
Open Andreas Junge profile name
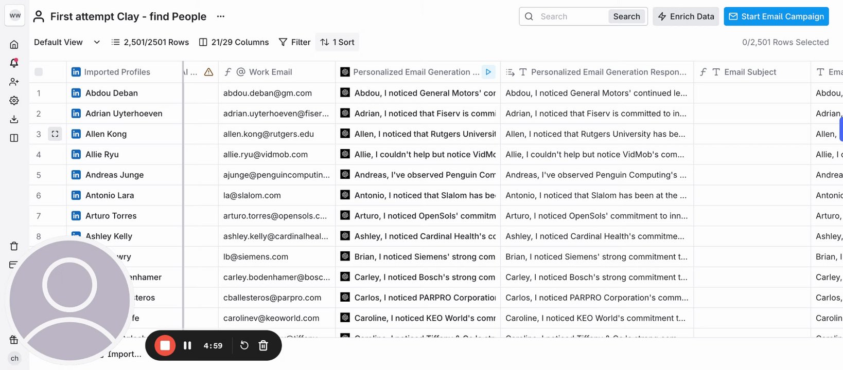click(115, 175)
